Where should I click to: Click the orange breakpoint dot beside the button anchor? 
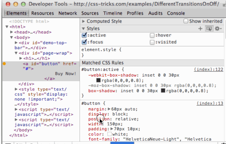(x=4, y=64)
